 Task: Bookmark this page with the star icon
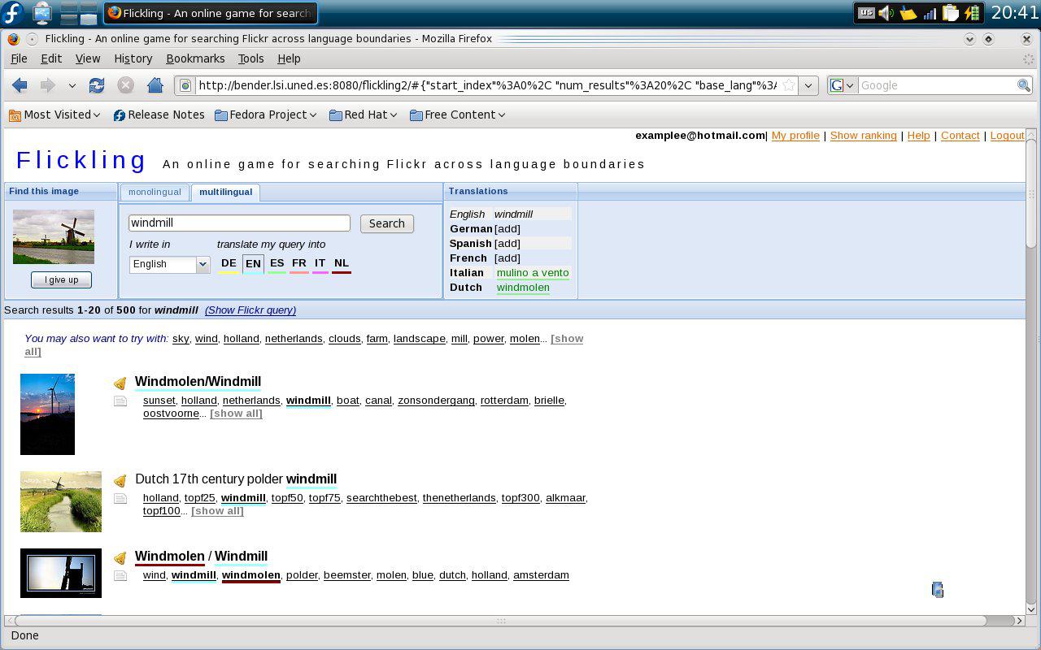click(788, 85)
